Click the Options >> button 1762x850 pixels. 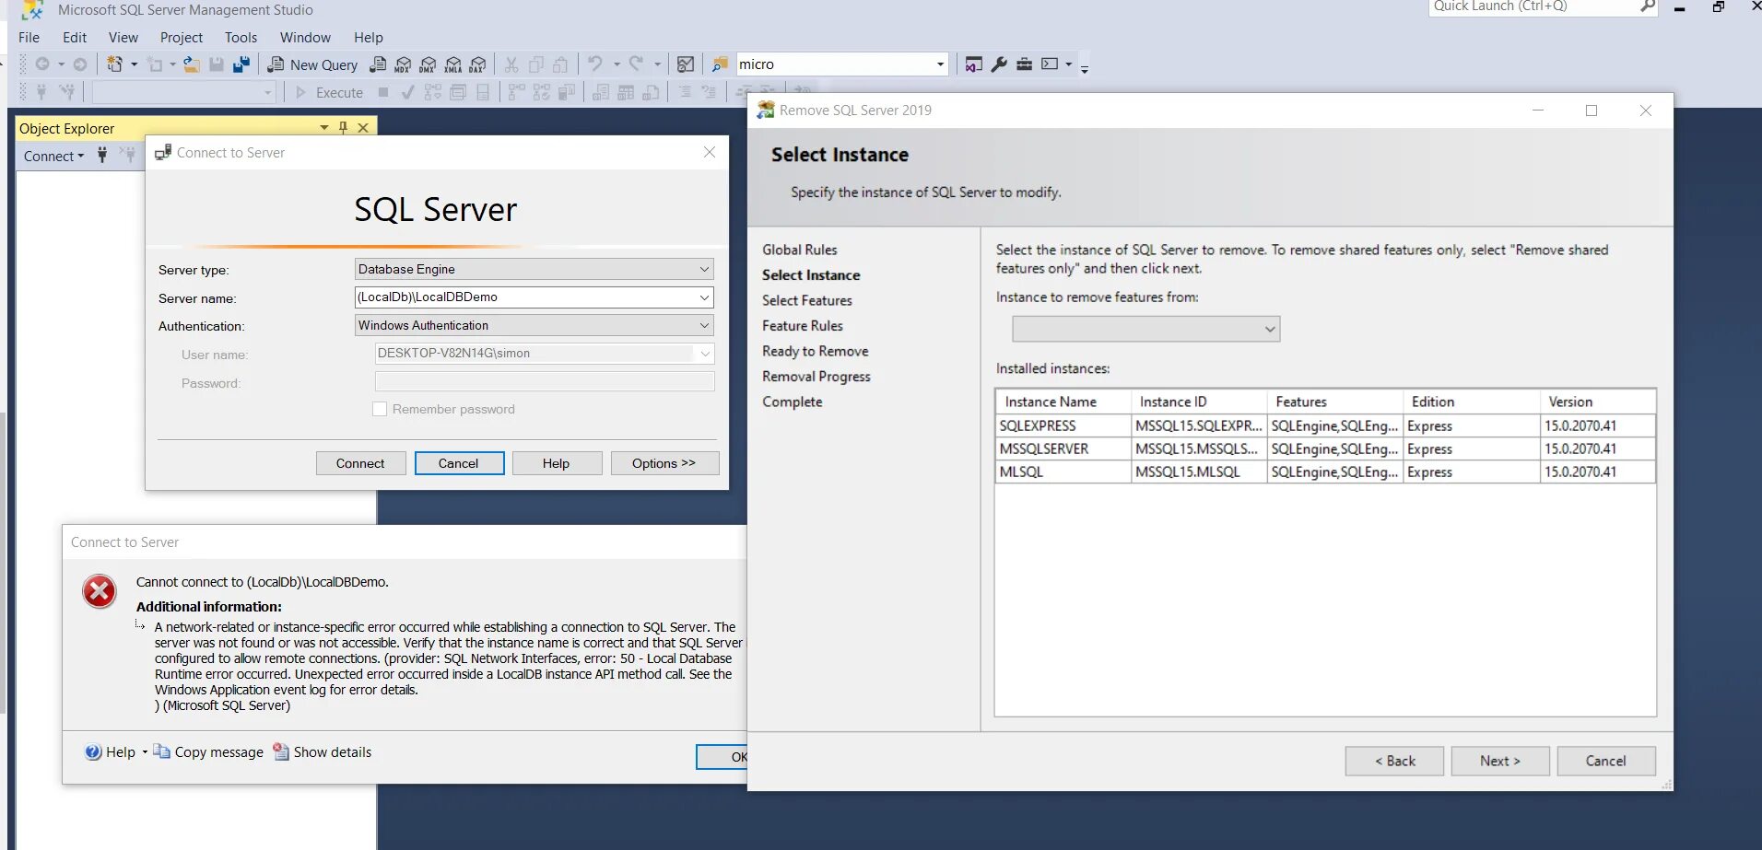tap(664, 463)
